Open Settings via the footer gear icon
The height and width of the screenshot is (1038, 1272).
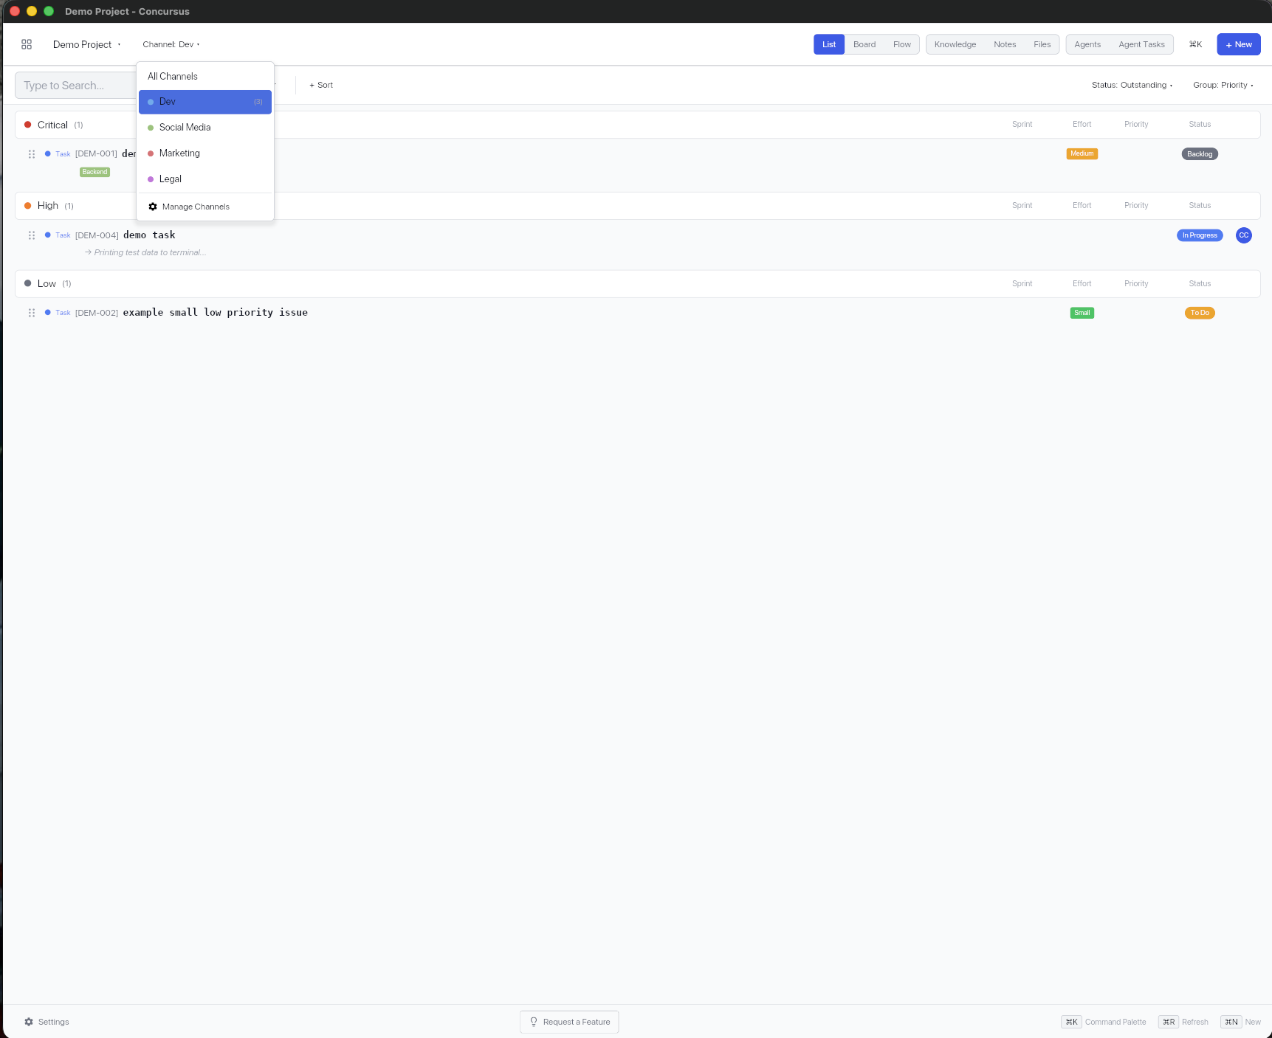pos(29,1021)
